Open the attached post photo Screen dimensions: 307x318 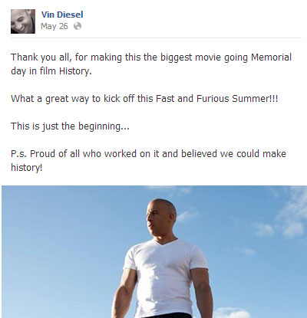154,251
